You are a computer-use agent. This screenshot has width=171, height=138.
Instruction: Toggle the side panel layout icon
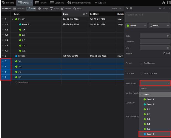[169, 3]
